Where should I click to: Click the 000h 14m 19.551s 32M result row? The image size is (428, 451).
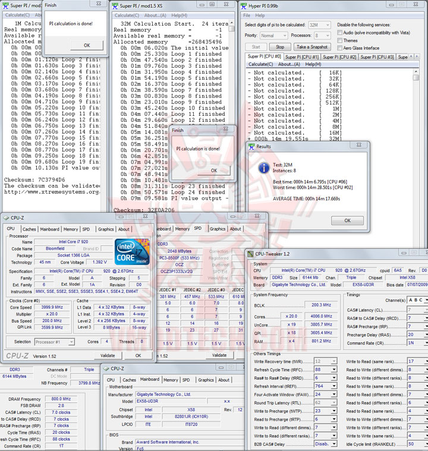tap(295, 138)
